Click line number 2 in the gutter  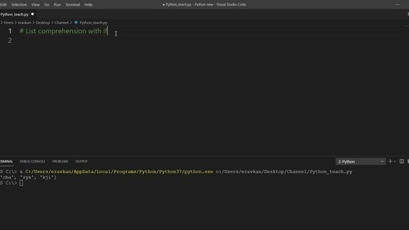coord(10,40)
